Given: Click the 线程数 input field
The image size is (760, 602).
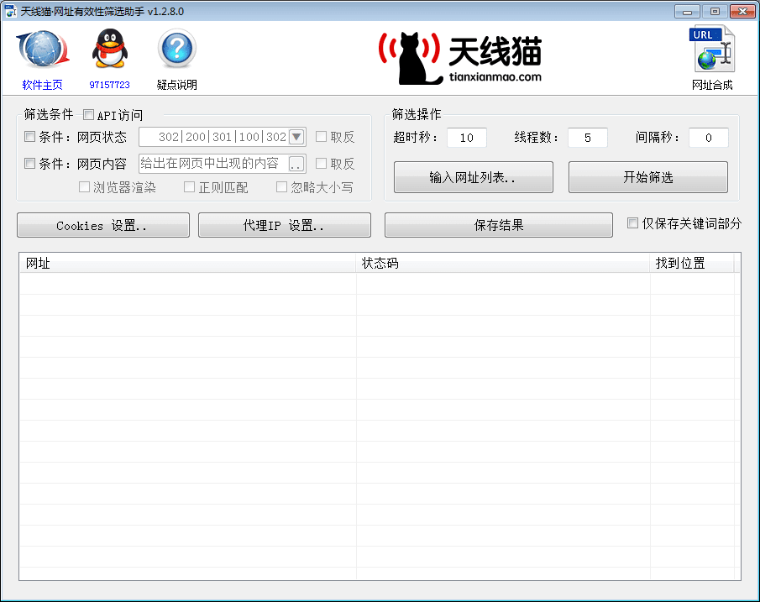Looking at the screenshot, I should click(588, 138).
